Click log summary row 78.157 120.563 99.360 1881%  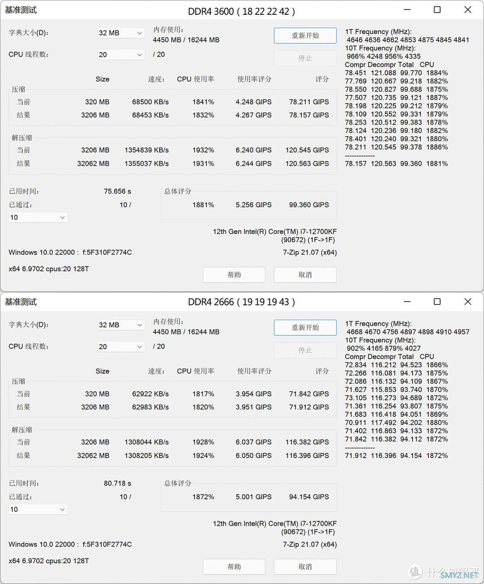pyautogui.click(x=397, y=164)
